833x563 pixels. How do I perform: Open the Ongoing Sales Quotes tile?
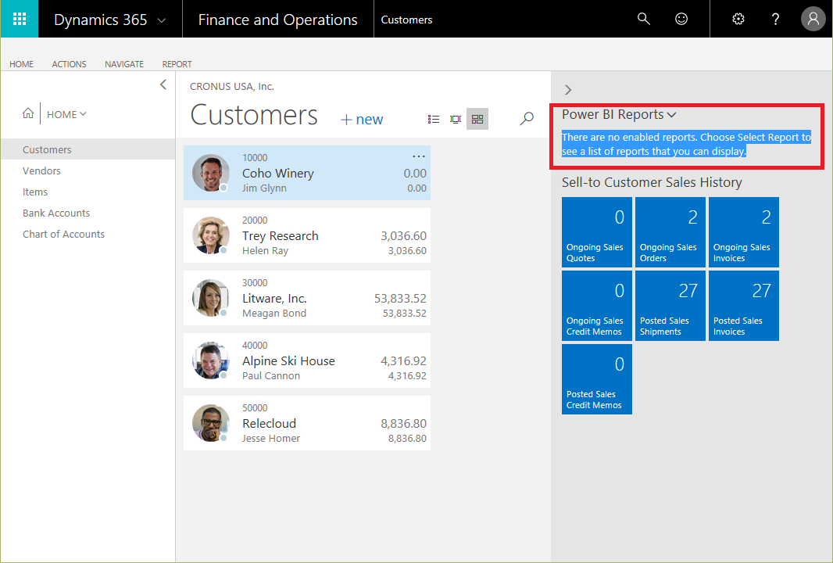coord(596,231)
